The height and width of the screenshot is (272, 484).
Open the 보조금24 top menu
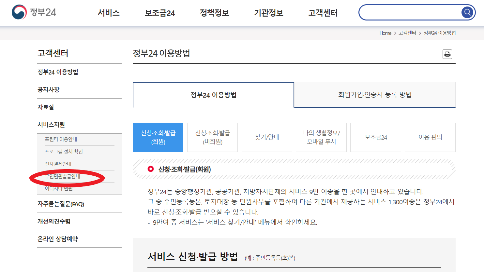(x=160, y=13)
